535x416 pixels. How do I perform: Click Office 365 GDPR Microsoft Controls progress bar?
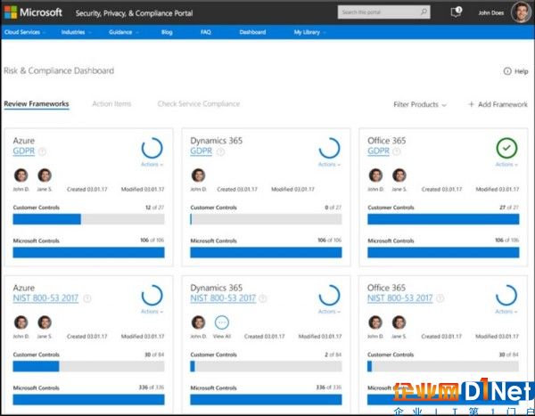tap(443, 252)
